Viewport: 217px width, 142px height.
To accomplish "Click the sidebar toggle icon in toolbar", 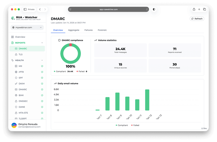I will point(25,9).
